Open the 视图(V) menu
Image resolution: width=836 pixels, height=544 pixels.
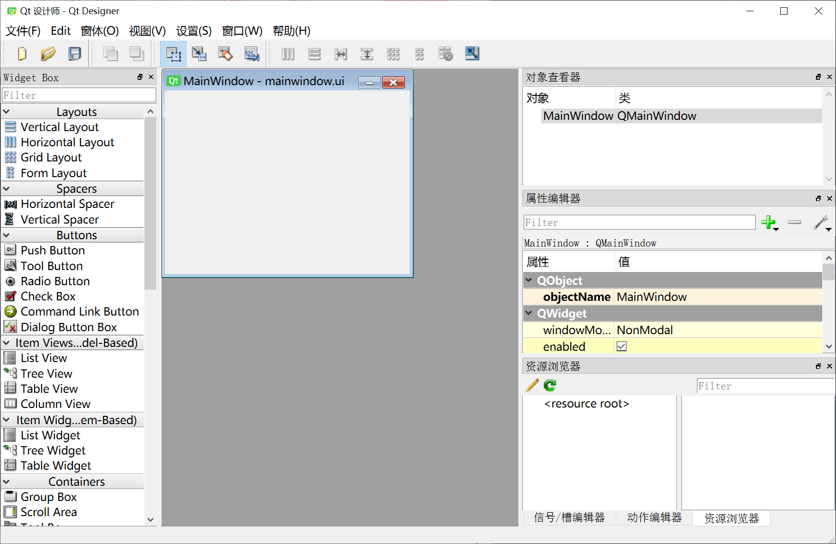[147, 31]
